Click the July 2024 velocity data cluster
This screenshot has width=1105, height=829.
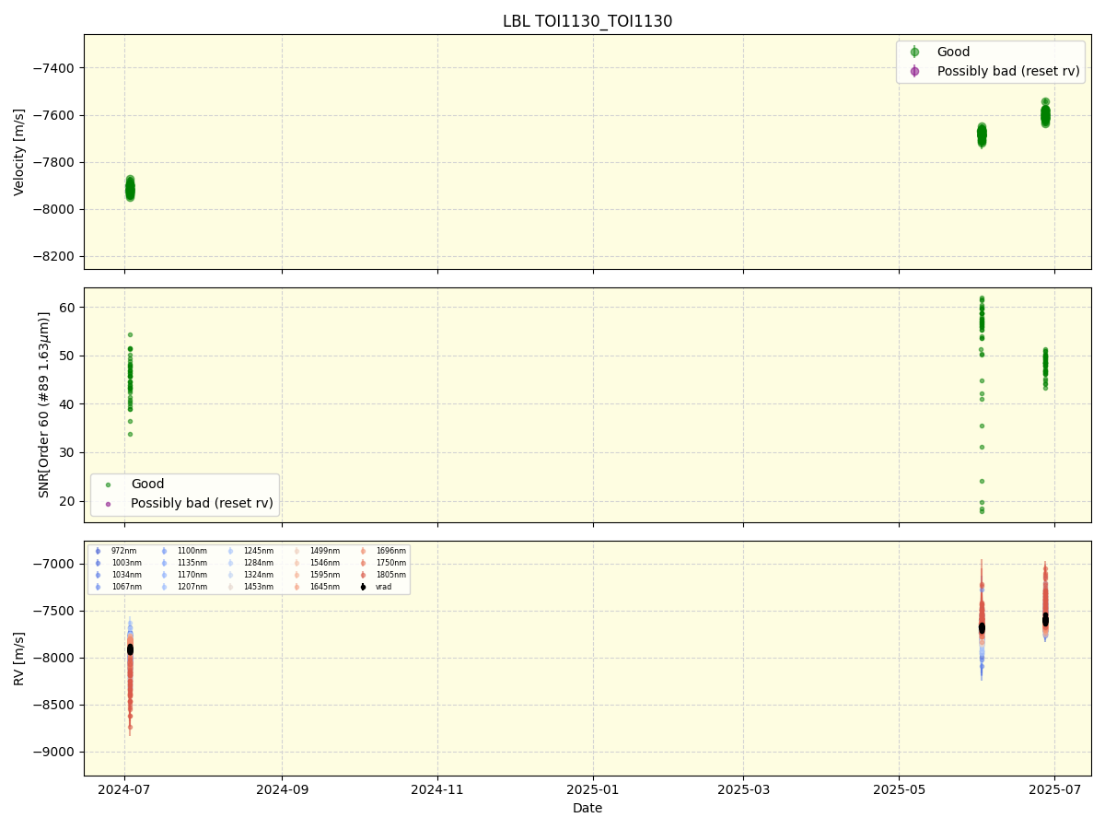[130, 189]
